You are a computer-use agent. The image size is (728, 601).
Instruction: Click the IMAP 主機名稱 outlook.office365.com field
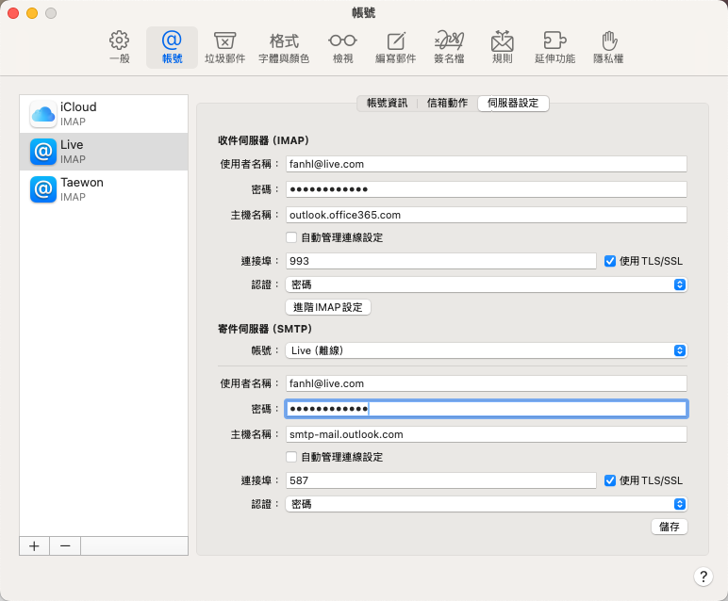point(486,215)
